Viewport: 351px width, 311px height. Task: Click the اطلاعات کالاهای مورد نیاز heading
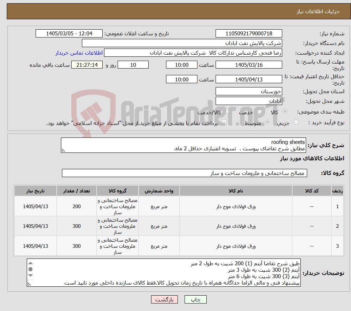coord(312,158)
